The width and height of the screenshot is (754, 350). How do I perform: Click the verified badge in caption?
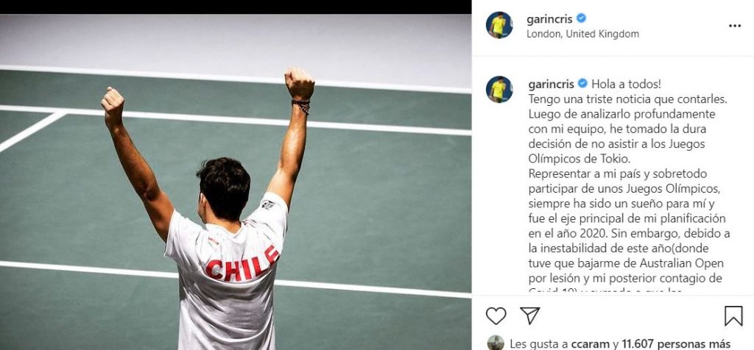[x=582, y=84]
